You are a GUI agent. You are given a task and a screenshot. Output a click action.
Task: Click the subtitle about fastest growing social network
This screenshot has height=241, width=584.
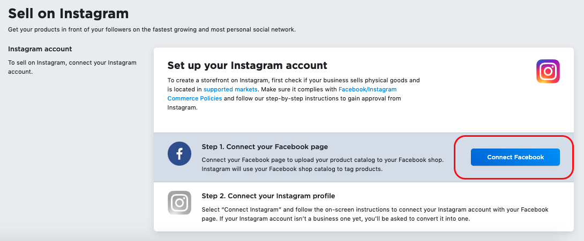tap(152, 29)
